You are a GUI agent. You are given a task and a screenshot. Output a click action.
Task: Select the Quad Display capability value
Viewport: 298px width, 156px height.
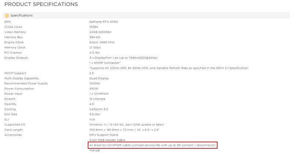[99, 78]
